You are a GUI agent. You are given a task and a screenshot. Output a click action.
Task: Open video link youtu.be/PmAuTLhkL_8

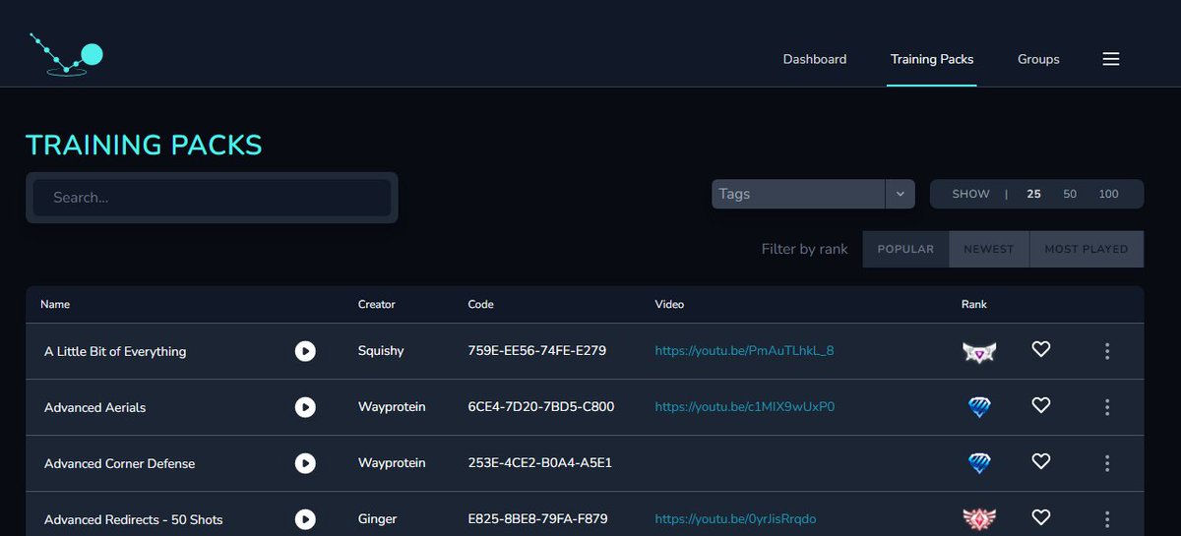[745, 351]
